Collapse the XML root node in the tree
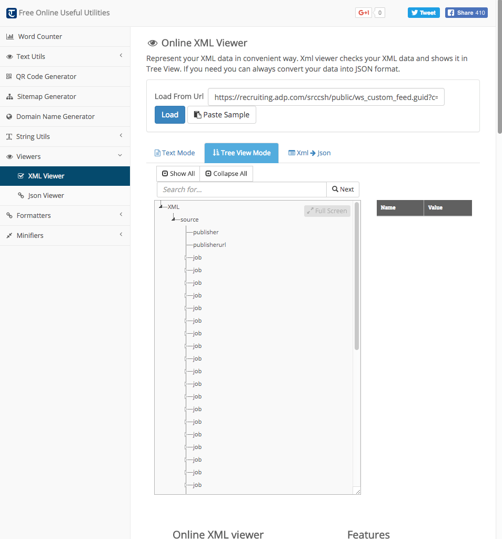Screen dimensions: 502x539 click(161, 206)
